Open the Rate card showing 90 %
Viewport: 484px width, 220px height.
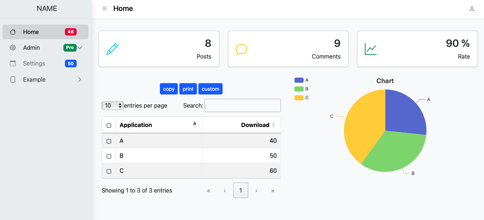(417, 49)
